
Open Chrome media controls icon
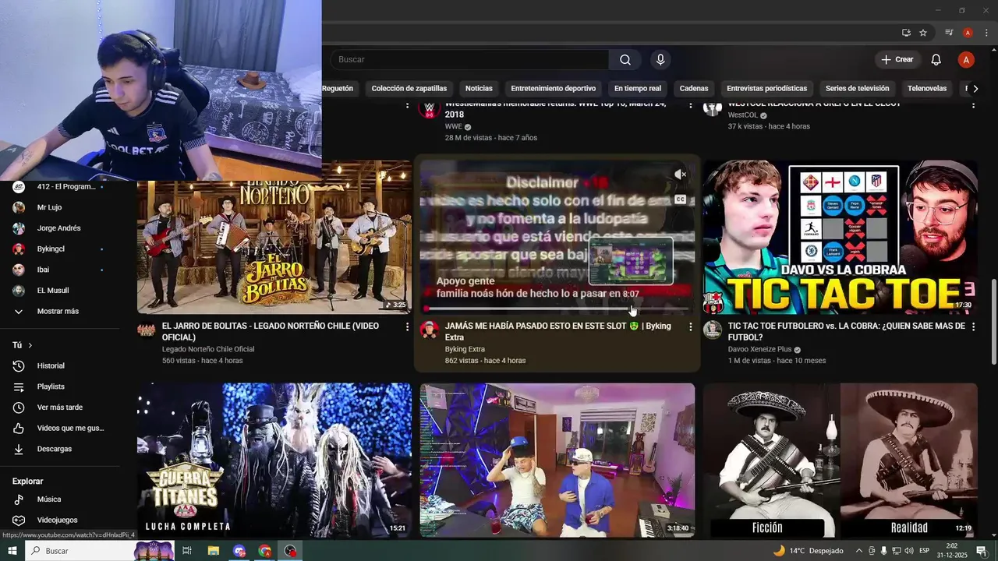[x=949, y=33]
